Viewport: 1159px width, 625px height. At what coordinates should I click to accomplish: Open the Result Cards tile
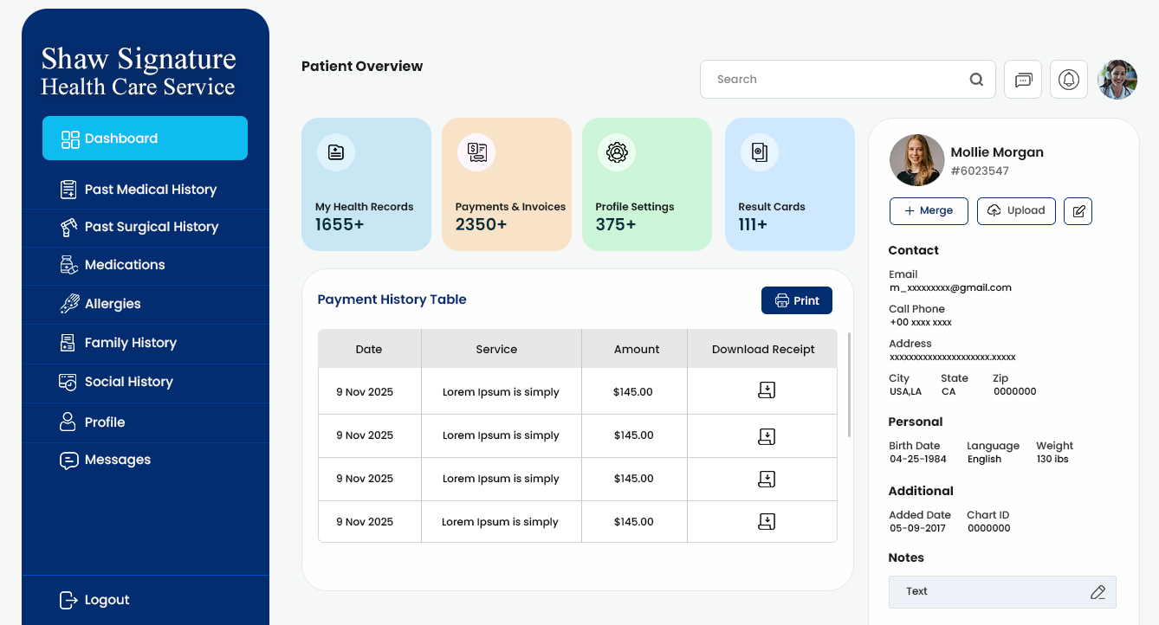[789, 184]
